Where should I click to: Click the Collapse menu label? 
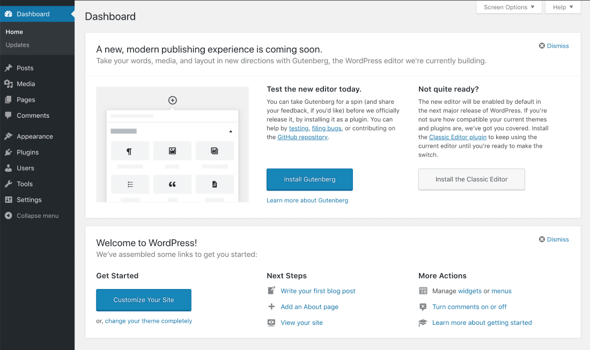38,216
